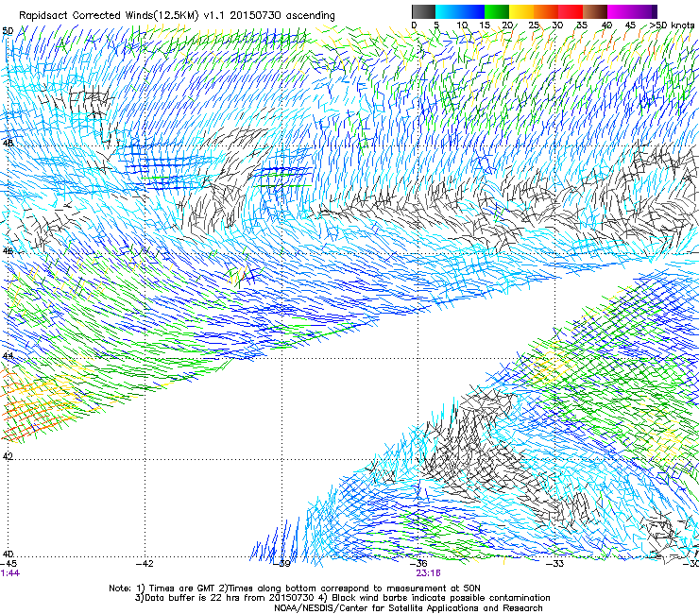Click the orange 25-30 knots legend swatch

(x=546, y=11)
